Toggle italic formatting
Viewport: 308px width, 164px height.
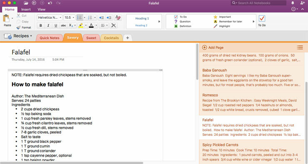pyautogui.click(x=48, y=25)
